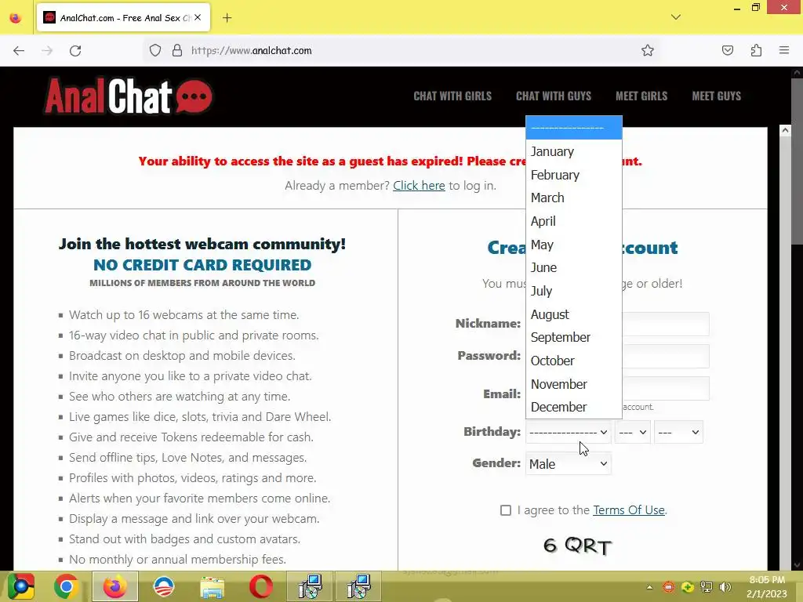Click the Birthday month dropdown box
Viewport: 803px width, 602px height.
pyautogui.click(x=568, y=432)
